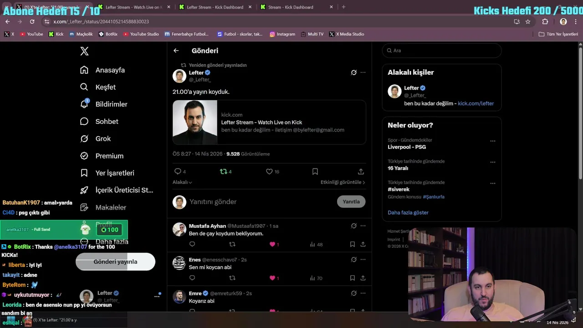
Task: Open more options on Emre's reply
Action: click(x=363, y=293)
